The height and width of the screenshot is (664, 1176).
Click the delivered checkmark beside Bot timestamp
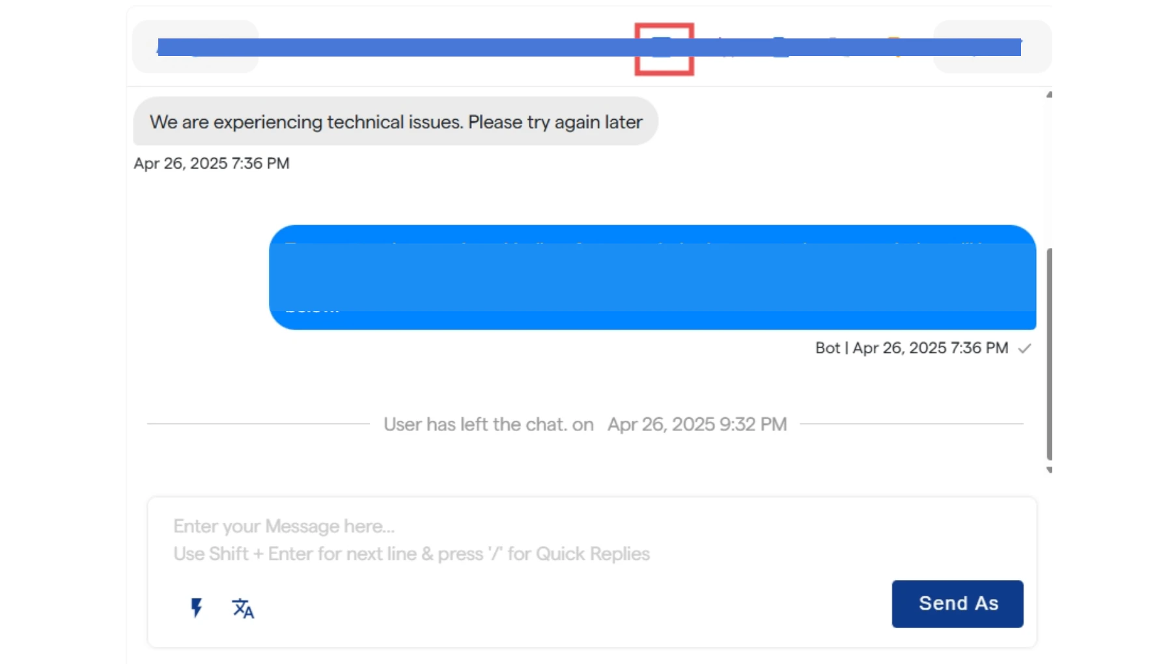pos(1025,349)
